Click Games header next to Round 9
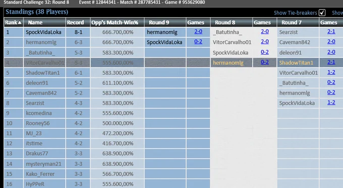The height and width of the screenshot is (188, 343). click(198, 22)
